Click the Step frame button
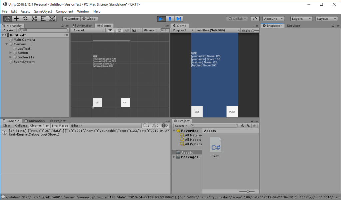 179,19
